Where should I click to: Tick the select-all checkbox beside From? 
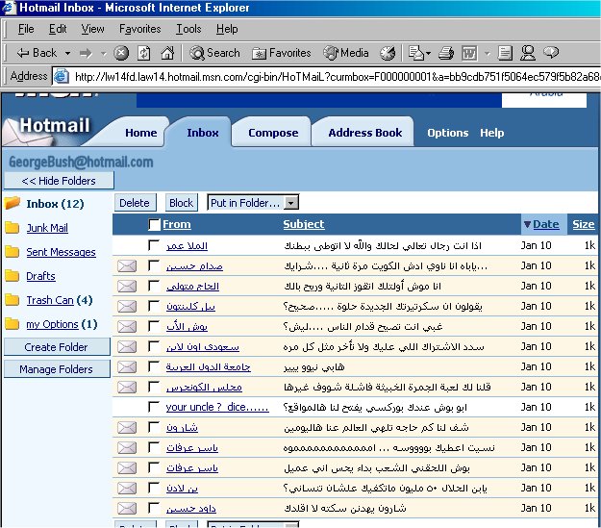(154, 225)
